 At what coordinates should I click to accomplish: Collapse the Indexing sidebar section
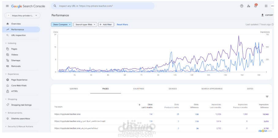point(6,43)
